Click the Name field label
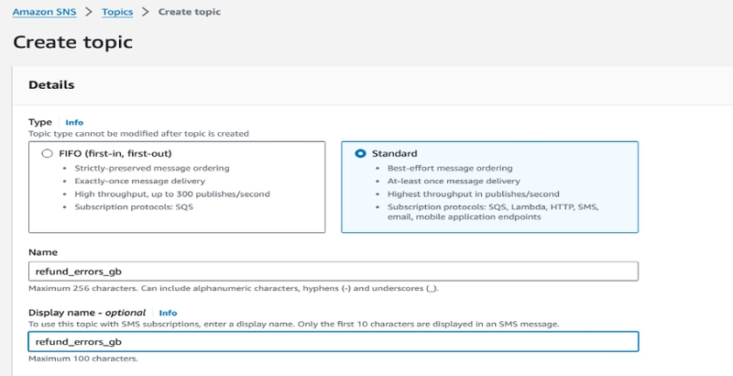The height and width of the screenshot is (376, 733). point(43,252)
